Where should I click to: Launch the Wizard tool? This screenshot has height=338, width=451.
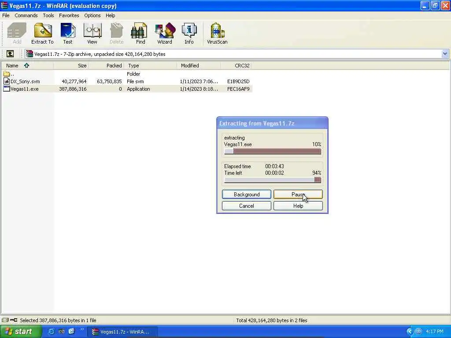tap(165, 33)
